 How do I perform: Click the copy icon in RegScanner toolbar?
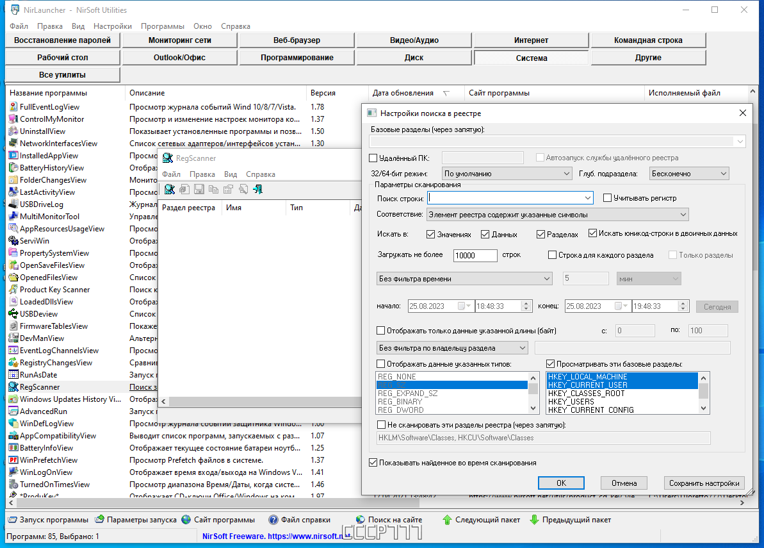[213, 190]
